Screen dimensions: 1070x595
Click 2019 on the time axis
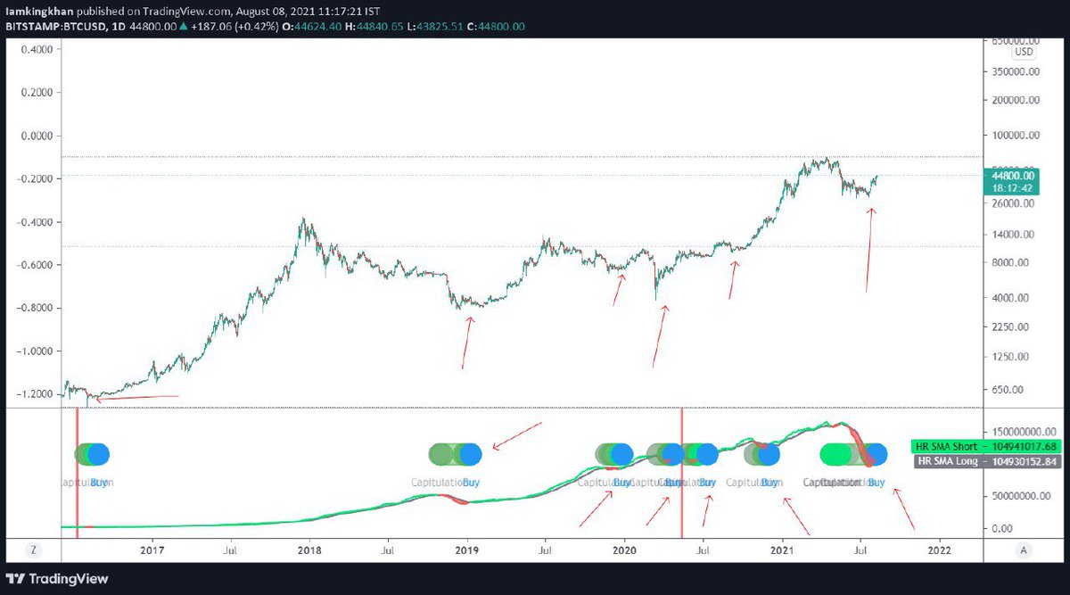click(x=467, y=551)
